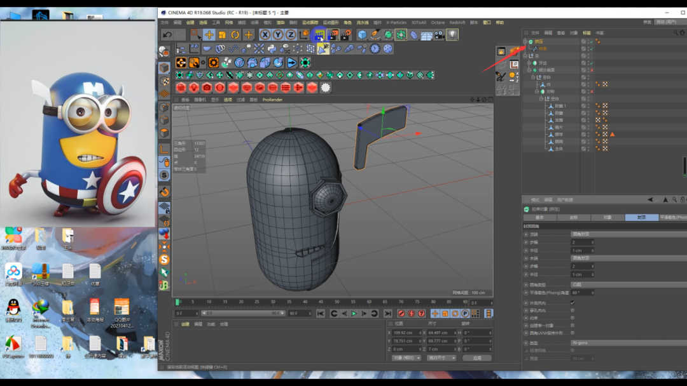The width and height of the screenshot is (687, 386).
Task: Toggle visibility dots of 主体 object
Action: coord(588,149)
